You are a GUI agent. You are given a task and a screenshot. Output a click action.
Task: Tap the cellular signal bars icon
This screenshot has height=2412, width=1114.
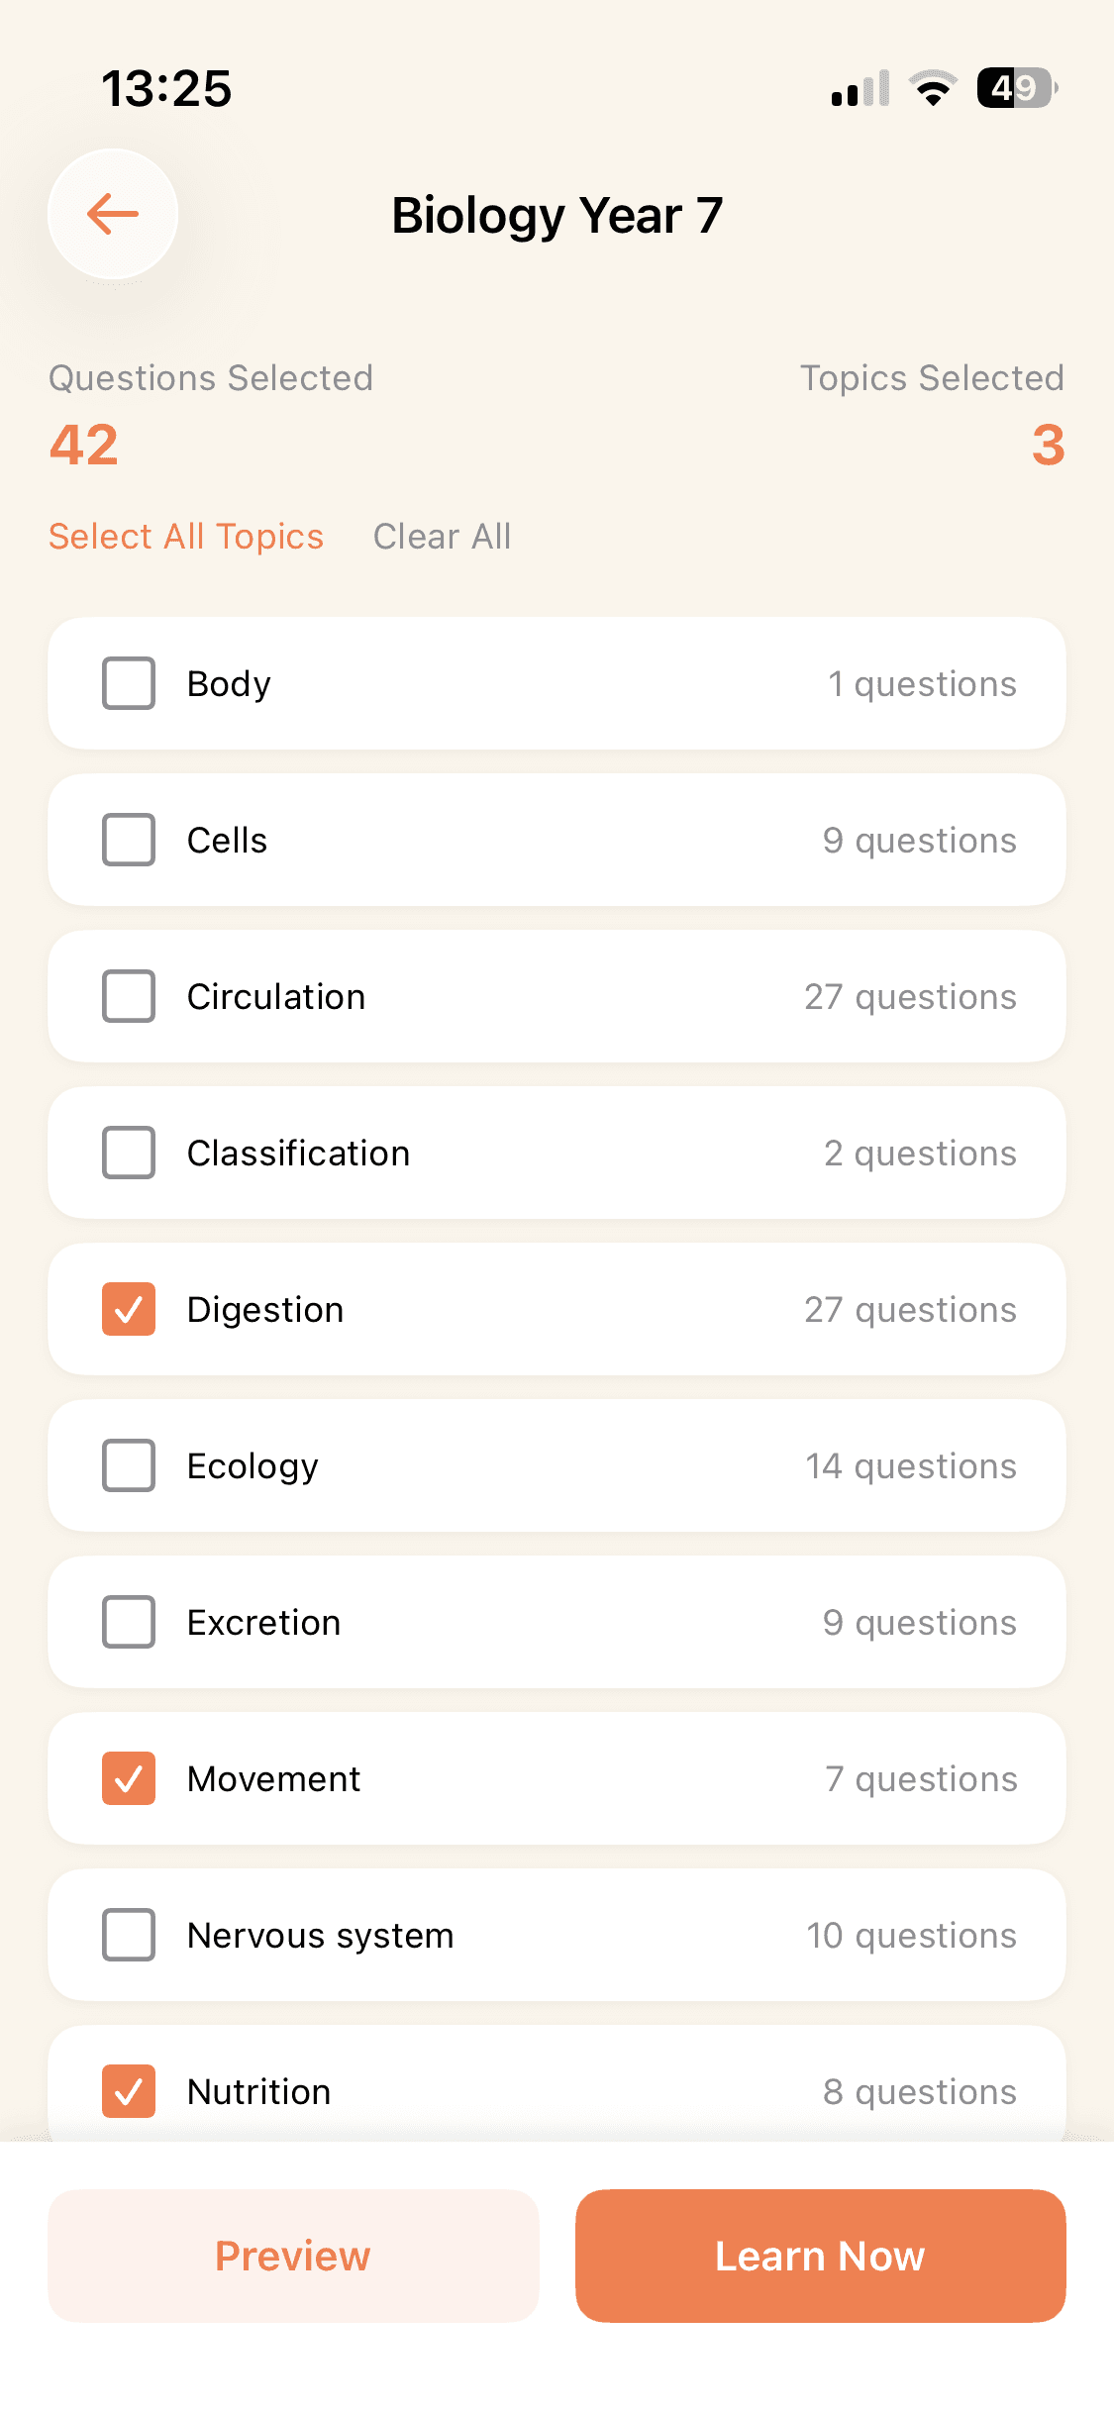click(x=861, y=89)
